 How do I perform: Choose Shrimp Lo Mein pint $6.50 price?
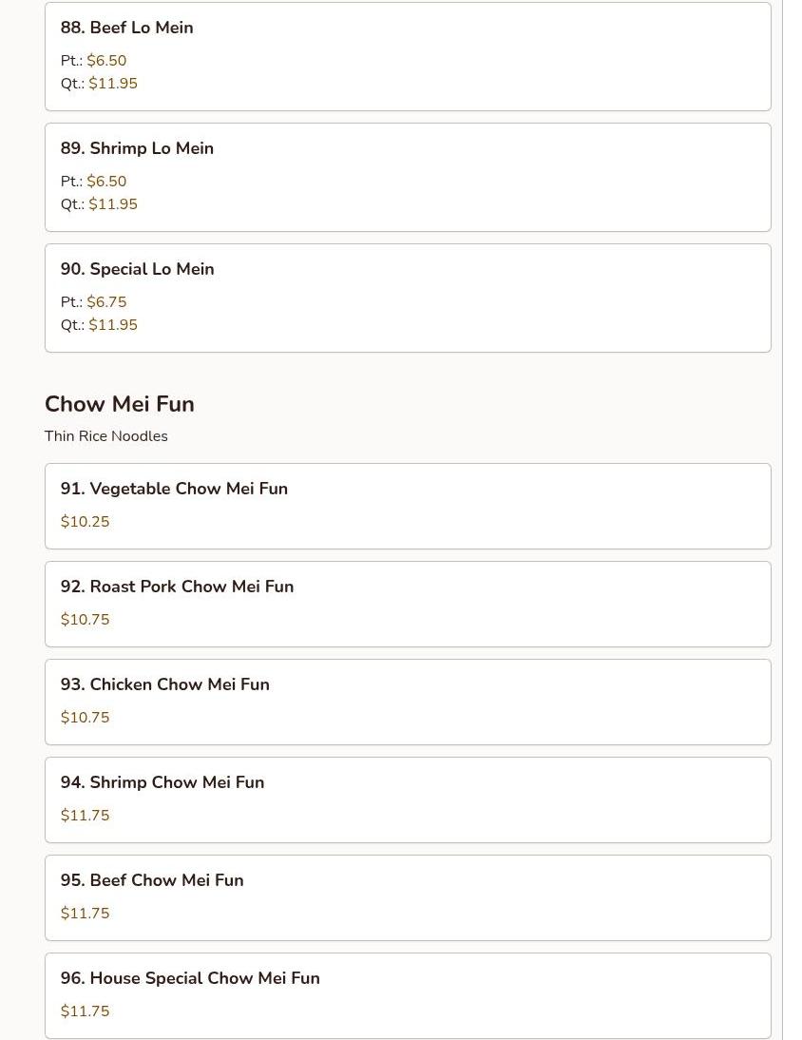[106, 182]
